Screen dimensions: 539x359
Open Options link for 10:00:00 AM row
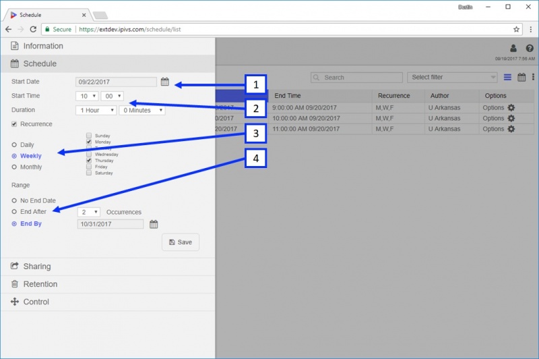tap(493, 118)
